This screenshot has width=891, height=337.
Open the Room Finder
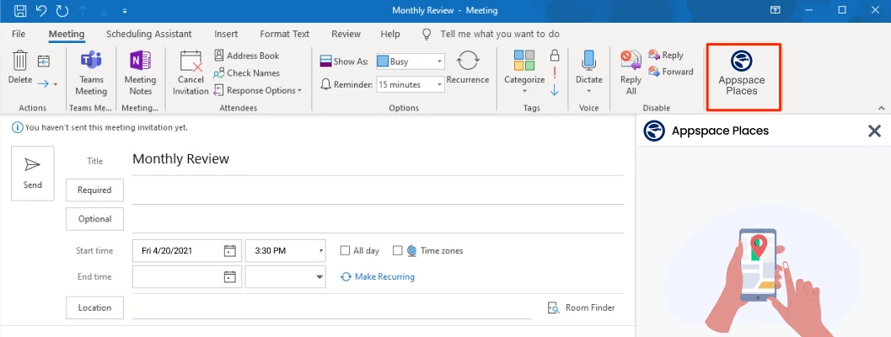tap(582, 308)
